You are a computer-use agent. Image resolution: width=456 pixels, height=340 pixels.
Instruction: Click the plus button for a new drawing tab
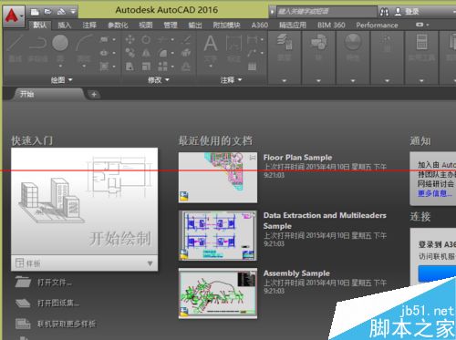coord(94,95)
